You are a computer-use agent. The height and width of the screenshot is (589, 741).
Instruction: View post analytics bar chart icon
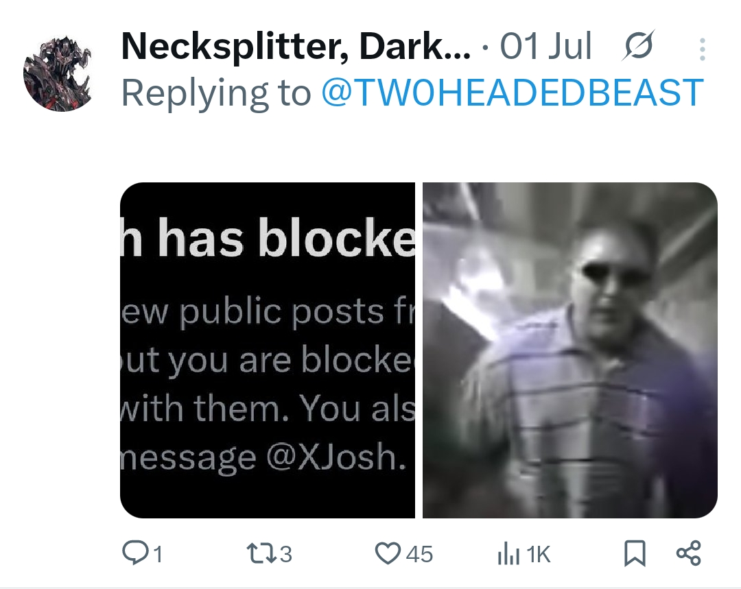508,554
